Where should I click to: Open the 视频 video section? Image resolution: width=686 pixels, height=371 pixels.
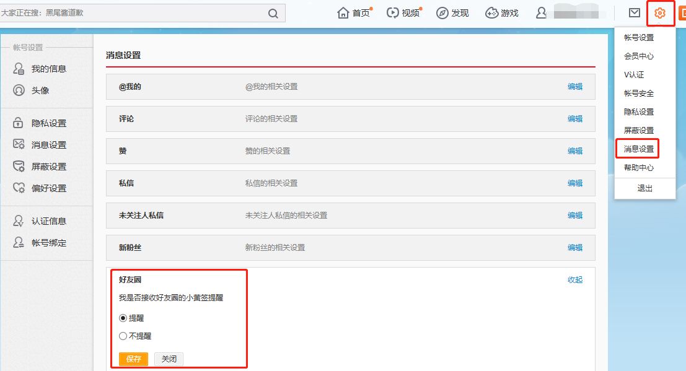[x=393, y=13]
